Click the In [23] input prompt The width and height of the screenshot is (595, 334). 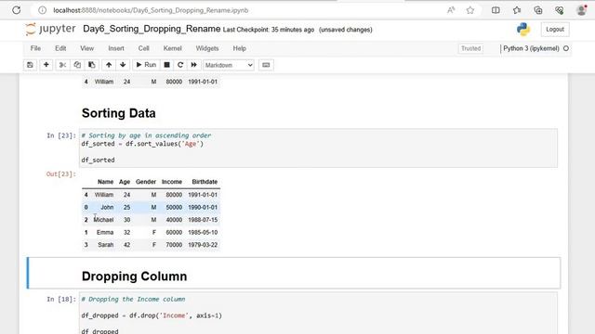click(61, 135)
